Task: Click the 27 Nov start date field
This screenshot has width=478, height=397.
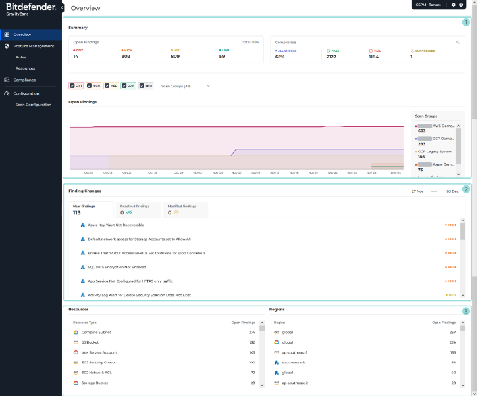Action: (x=417, y=191)
